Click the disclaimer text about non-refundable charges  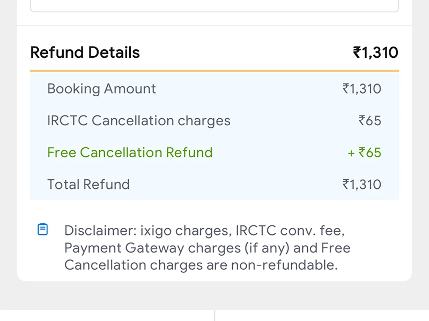pos(207,248)
